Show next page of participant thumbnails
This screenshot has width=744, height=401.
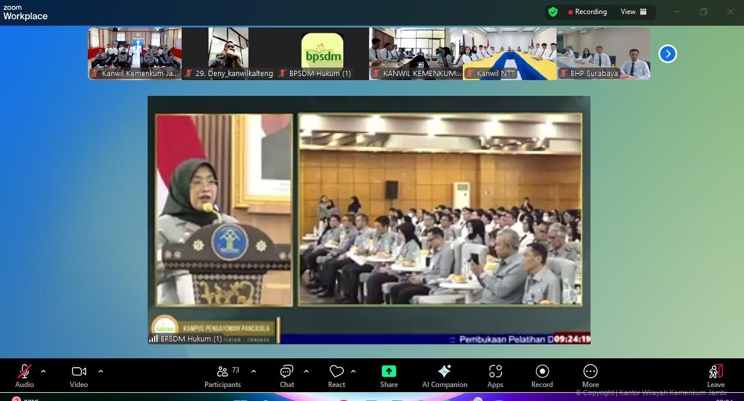(668, 54)
